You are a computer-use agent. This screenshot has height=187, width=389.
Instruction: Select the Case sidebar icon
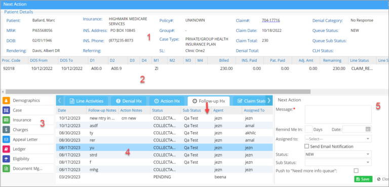click(6, 110)
